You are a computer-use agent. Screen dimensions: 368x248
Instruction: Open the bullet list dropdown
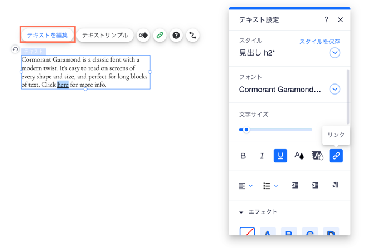click(x=270, y=186)
